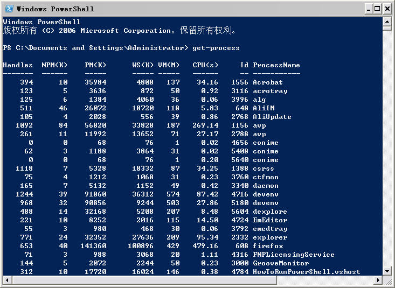Viewport: 395px width, 288px height.
Task: Click CPU value 269.14 in avp row
Action: [x=205, y=125]
